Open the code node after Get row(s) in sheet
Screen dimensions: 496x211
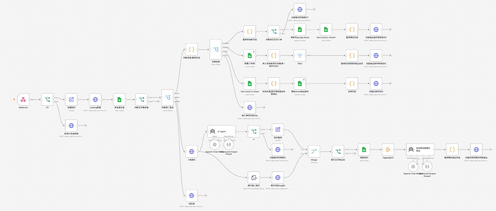pyautogui.click(x=274, y=84)
